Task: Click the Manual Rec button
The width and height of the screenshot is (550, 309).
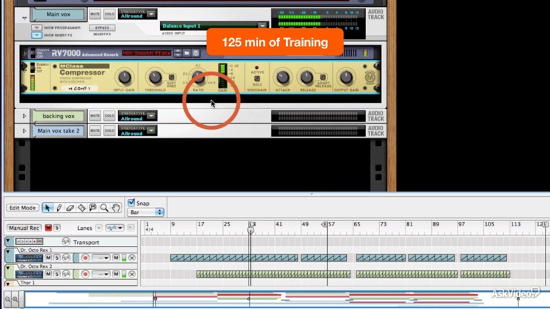Action: point(24,228)
